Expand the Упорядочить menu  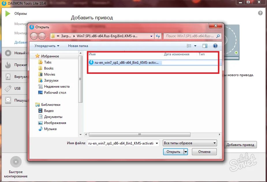tap(47, 46)
